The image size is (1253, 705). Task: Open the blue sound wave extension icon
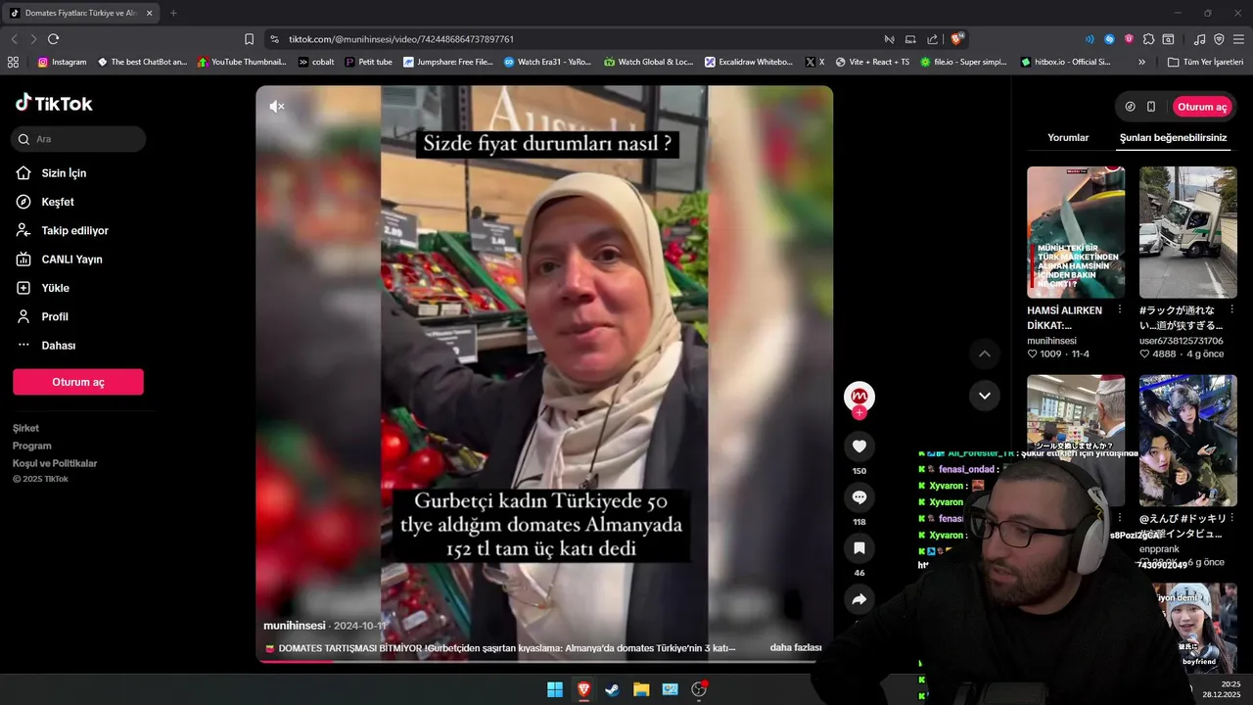click(x=1090, y=39)
